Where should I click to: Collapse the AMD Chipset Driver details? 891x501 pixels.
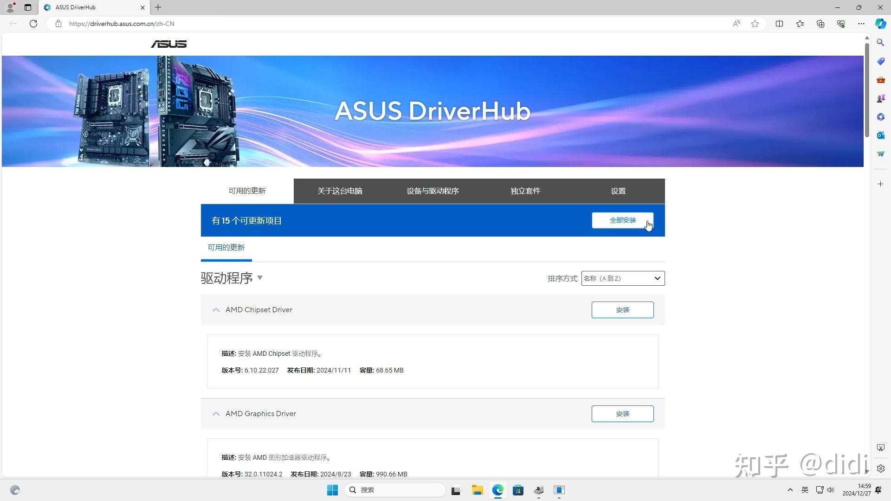point(216,310)
